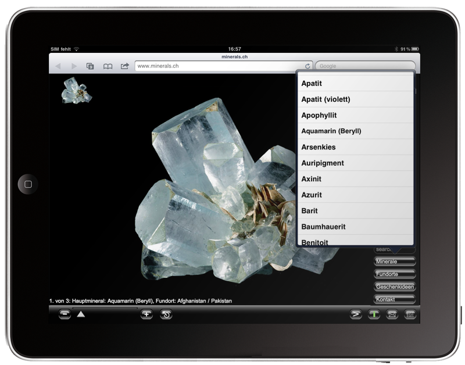Click the circular reset view icon
Image resolution: width=465 pixels, height=365 pixels.
(166, 314)
